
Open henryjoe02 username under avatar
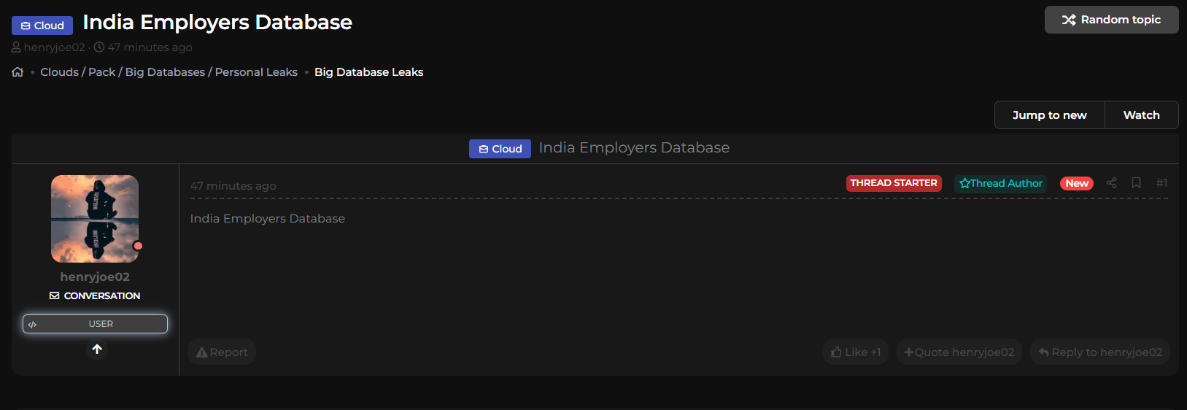point(95,277)
